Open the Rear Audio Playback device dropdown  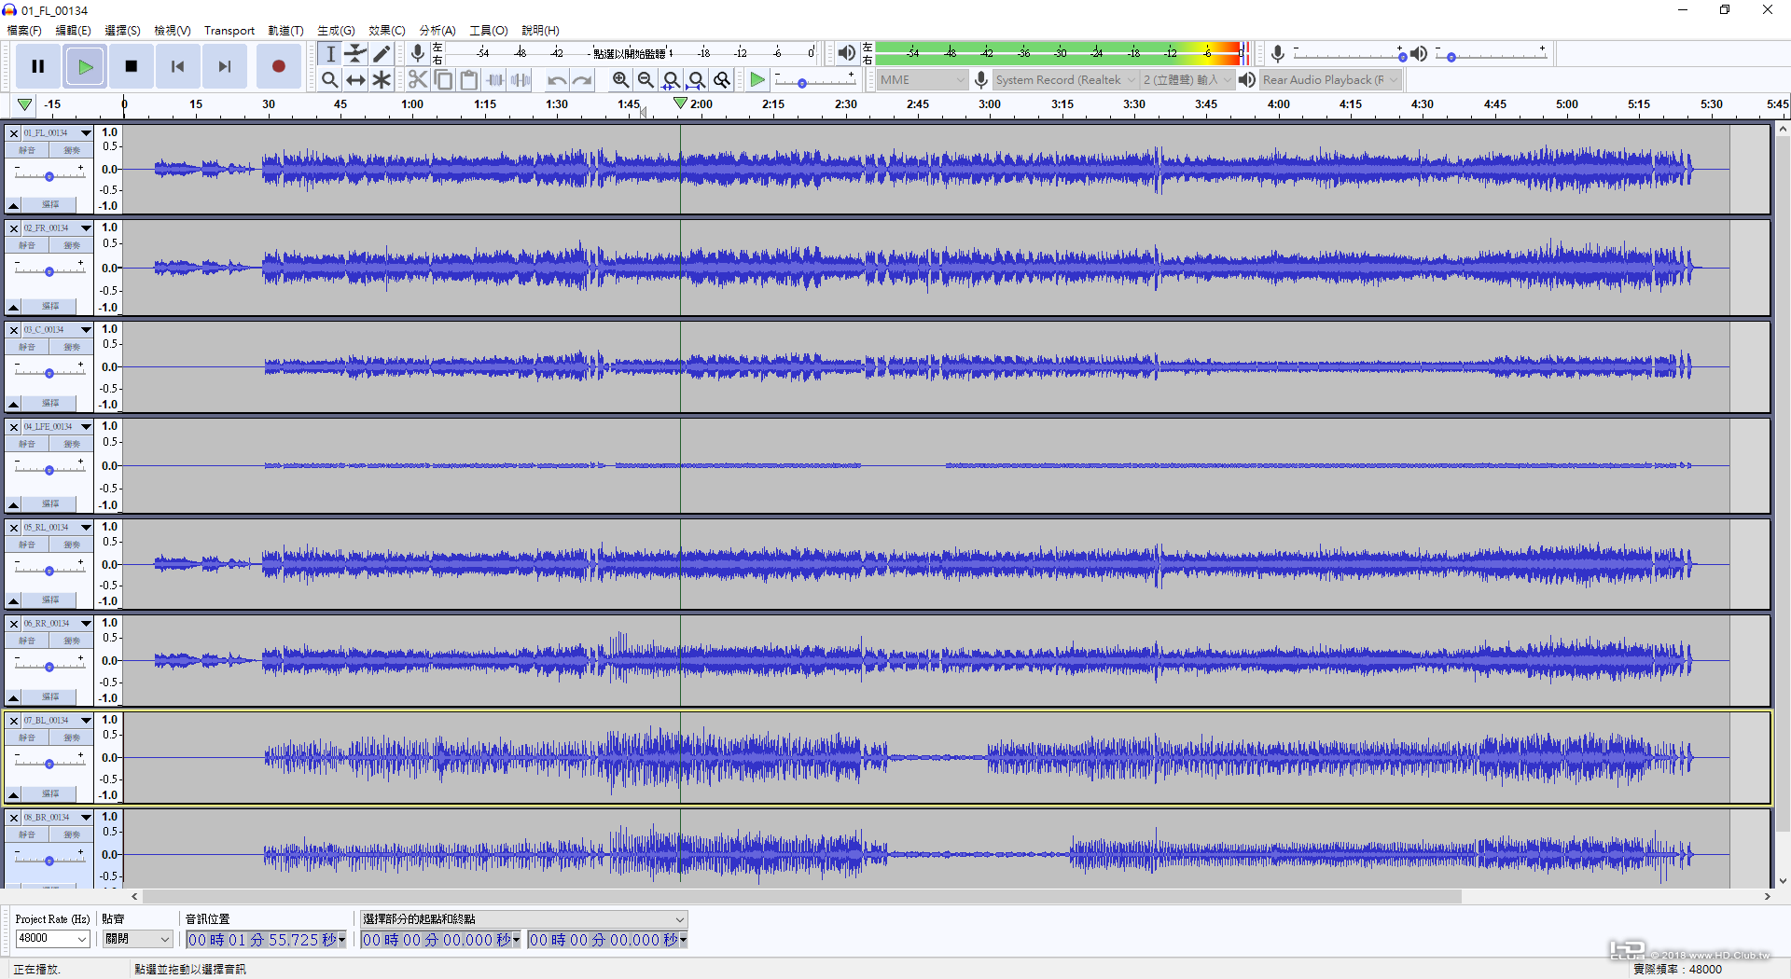1330,80
